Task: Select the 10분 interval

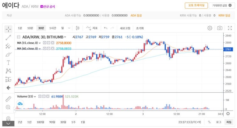Action: [x=30, y=28]
